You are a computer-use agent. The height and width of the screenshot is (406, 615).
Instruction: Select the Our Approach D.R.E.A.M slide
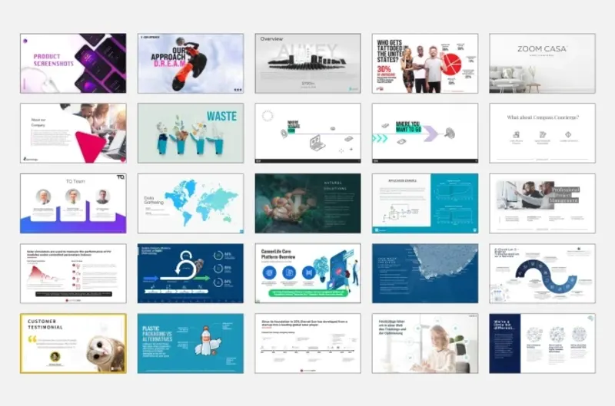(x=191, y=64)
